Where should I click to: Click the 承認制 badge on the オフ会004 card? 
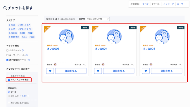click(133, 28)
